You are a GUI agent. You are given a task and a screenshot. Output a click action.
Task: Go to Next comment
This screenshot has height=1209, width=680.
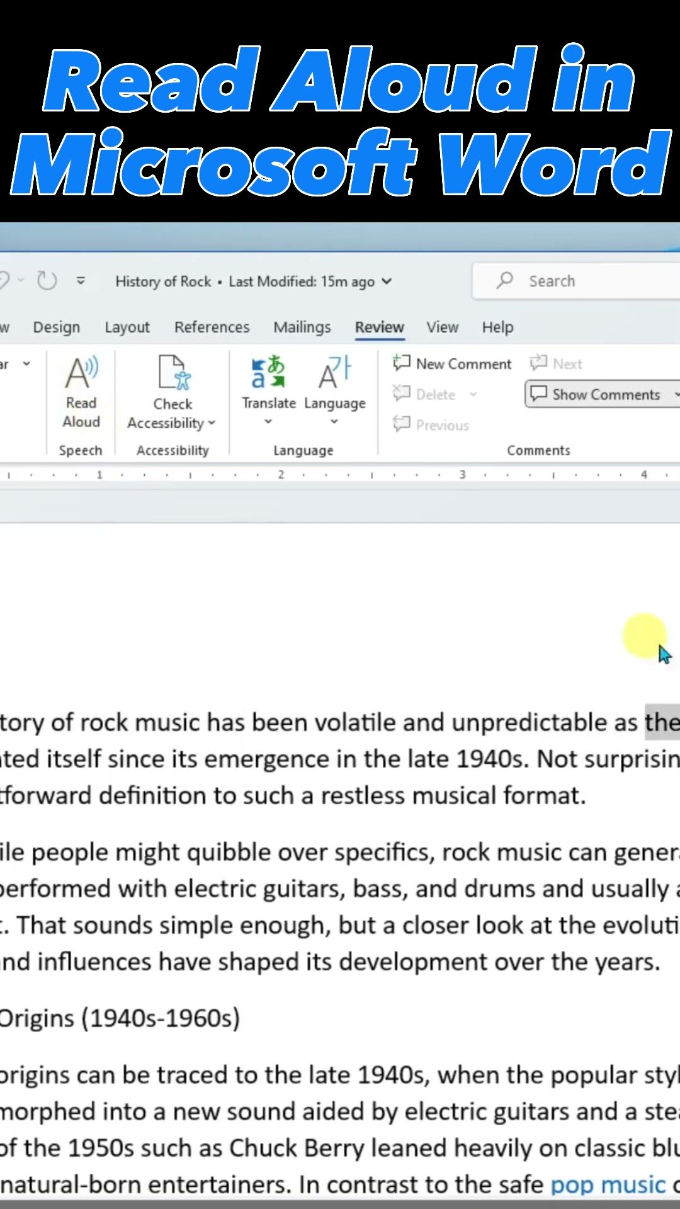click(x=556, y=363)
